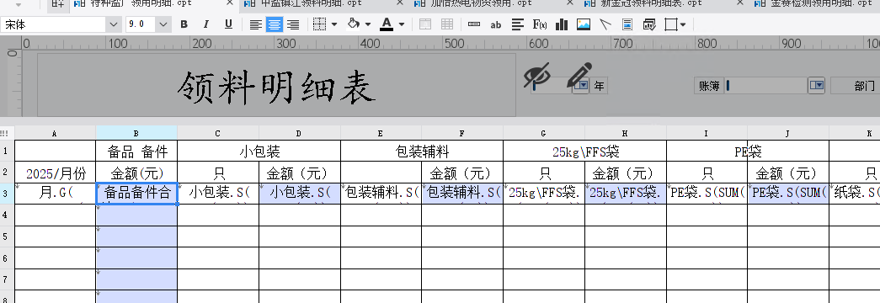
Task: Toggle underline formatting
Action: coord(228,24)
